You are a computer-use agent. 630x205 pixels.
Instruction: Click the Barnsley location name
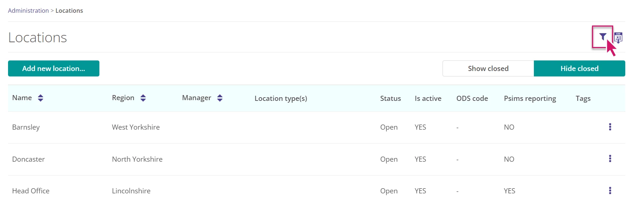point(26,127)
